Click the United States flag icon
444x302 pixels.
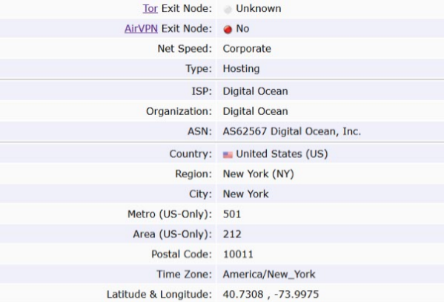tap(228, 154)
